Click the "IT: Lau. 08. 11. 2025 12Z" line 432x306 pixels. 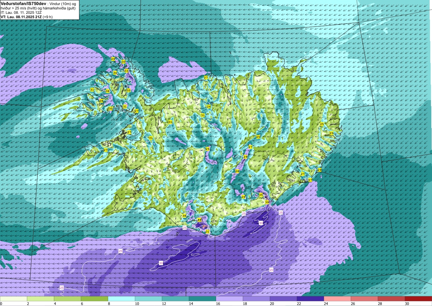coord(21,12)
